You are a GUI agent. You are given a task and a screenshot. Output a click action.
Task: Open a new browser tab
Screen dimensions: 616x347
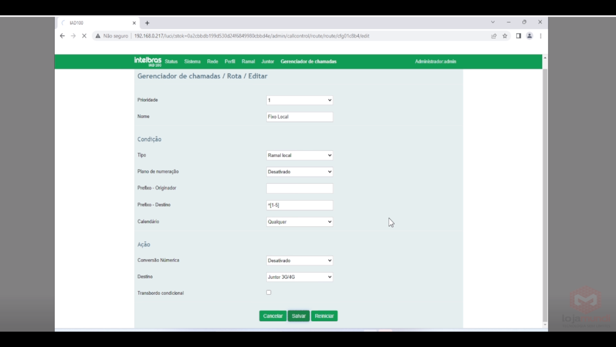click(x=147, y=23)
